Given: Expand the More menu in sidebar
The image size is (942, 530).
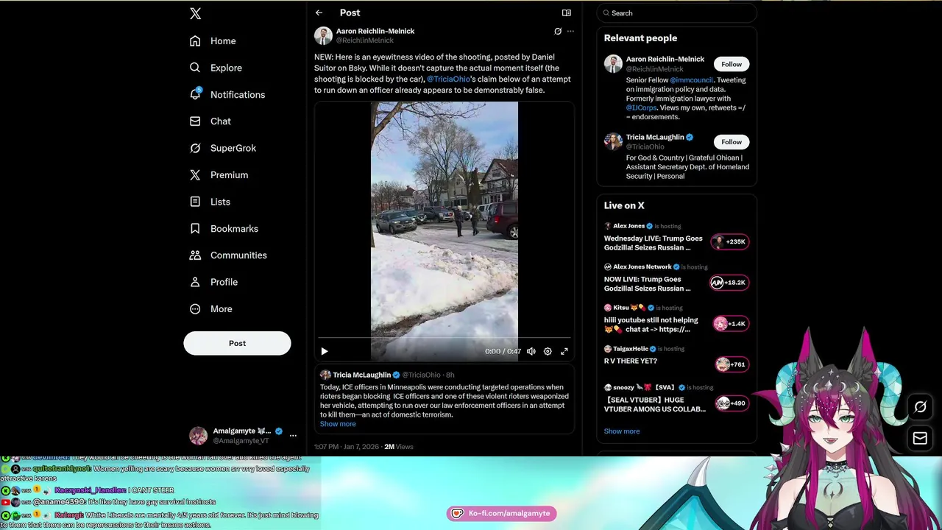Looking at the screenshot, I should 211,309.
